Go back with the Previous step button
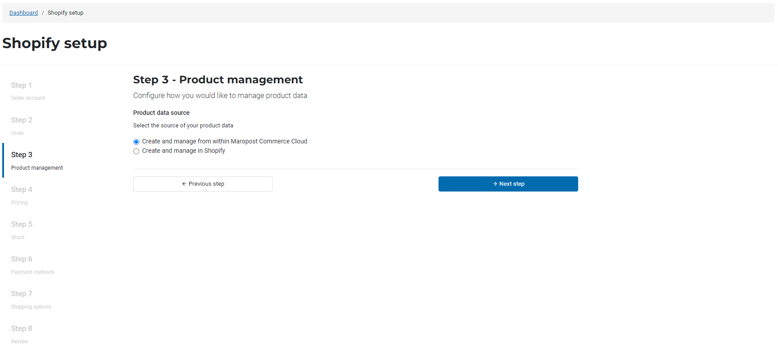The width and height of the screenshot is (778, 363). [x=203, y=184]
